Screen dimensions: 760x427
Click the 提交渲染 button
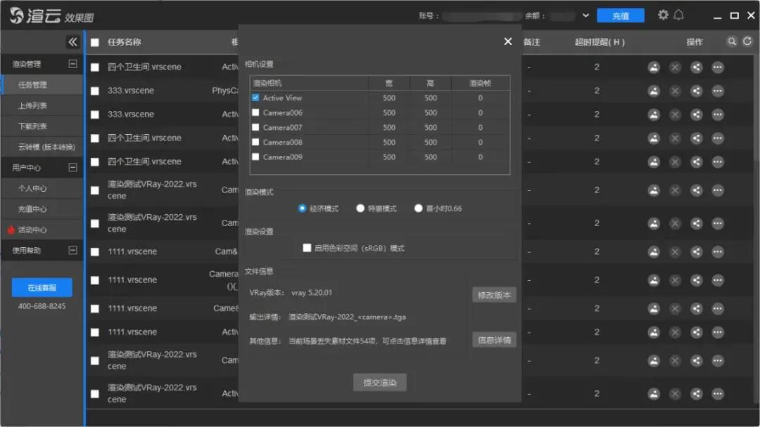point(380,383)
